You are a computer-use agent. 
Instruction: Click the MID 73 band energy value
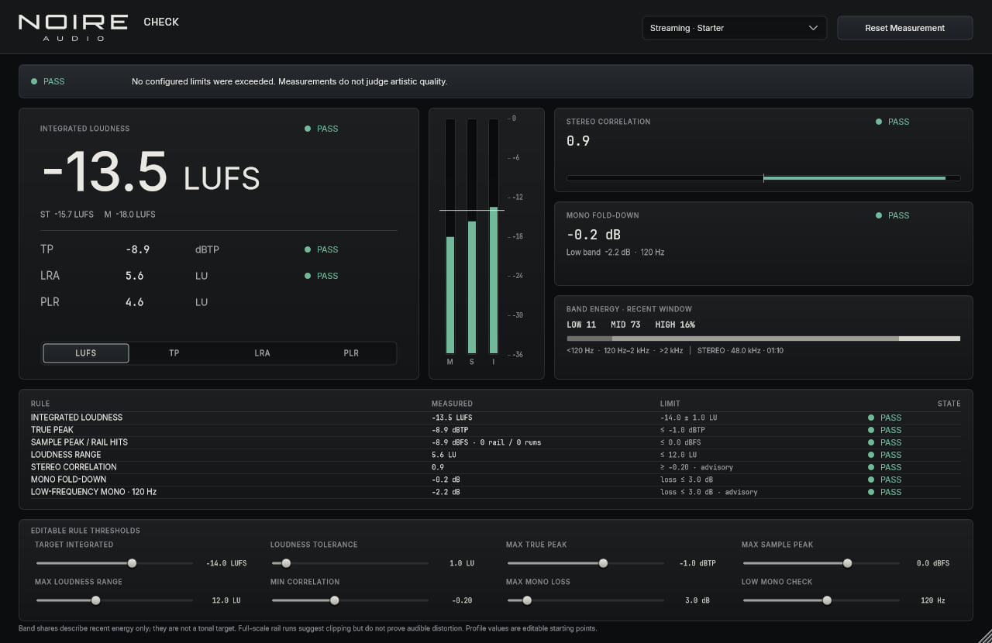[625, 325]
